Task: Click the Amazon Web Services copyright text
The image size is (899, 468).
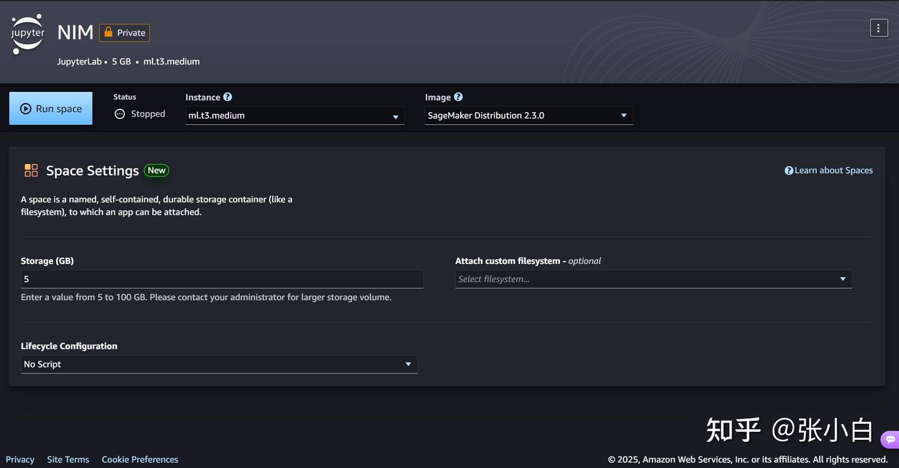Action: 748,459
